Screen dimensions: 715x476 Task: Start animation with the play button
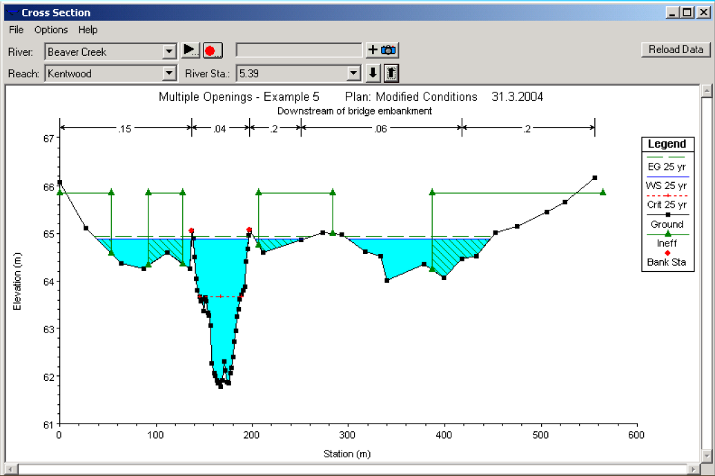[190, 50]
